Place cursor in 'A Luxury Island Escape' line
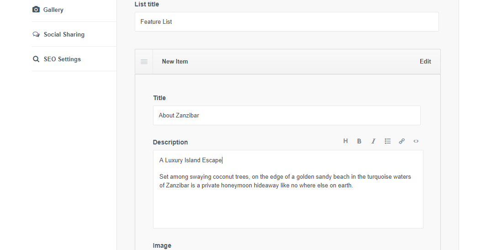 coord(190,160)
